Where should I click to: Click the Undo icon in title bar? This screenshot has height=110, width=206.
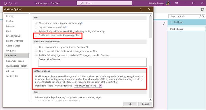tap(11, 3)
